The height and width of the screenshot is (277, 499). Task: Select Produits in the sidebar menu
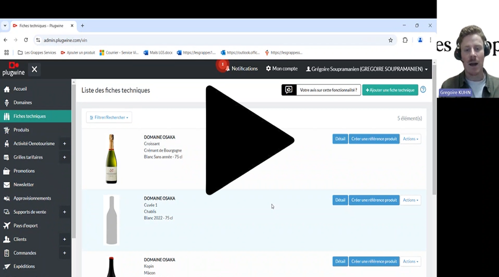[x=21, y=130]
